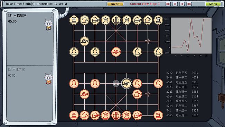Select move row e6e1 scored 3921
Image resolution: width=225 pixels, height=127 pixels.
pyautogui.click(x=182, y=82)
